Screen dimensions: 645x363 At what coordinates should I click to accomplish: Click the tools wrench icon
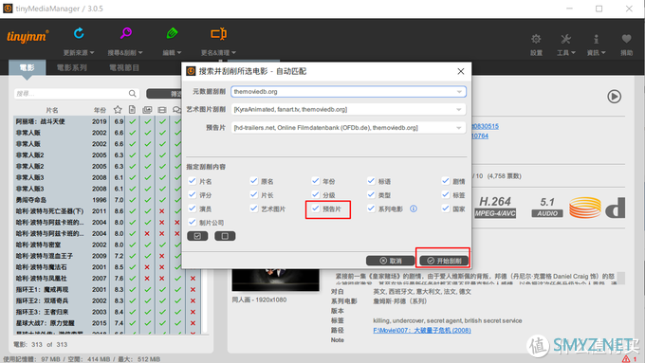565,39
